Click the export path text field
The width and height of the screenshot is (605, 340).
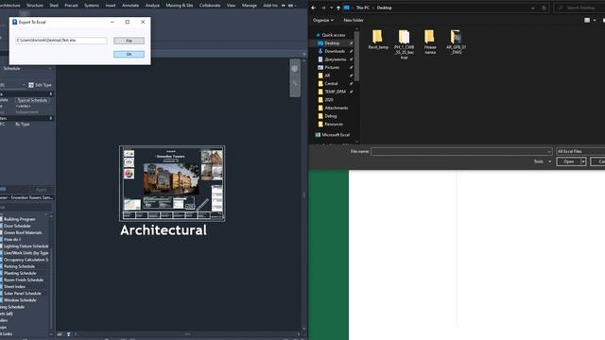61,40
